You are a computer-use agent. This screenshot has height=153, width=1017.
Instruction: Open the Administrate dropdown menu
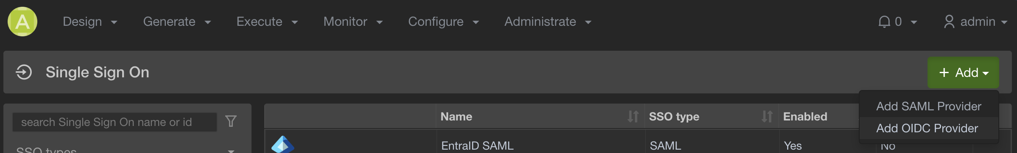coord(548,22)
